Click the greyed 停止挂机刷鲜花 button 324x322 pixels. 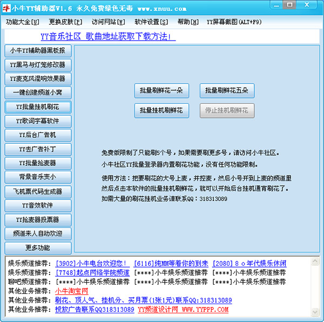coord(227,111)
